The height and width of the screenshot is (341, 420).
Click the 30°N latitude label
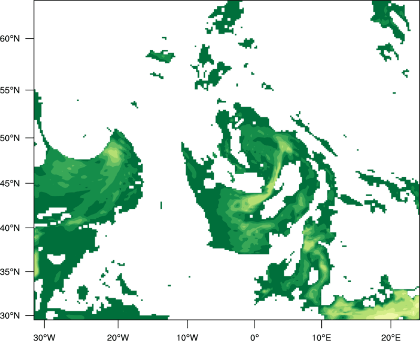(10, 316)
